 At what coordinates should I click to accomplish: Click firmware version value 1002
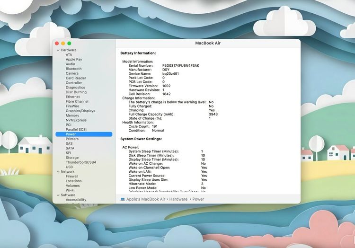(x=167, y=86)
